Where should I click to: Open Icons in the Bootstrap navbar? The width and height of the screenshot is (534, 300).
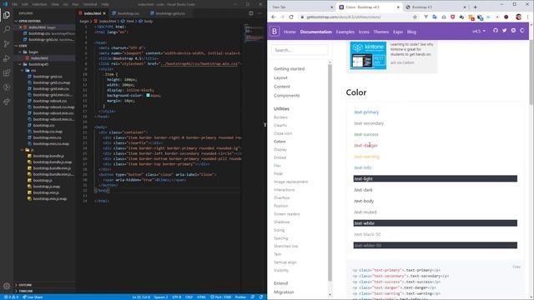364,32
